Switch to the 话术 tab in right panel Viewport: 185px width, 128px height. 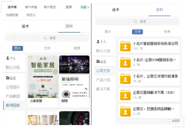pyautogui.click(x=115, y=10)
